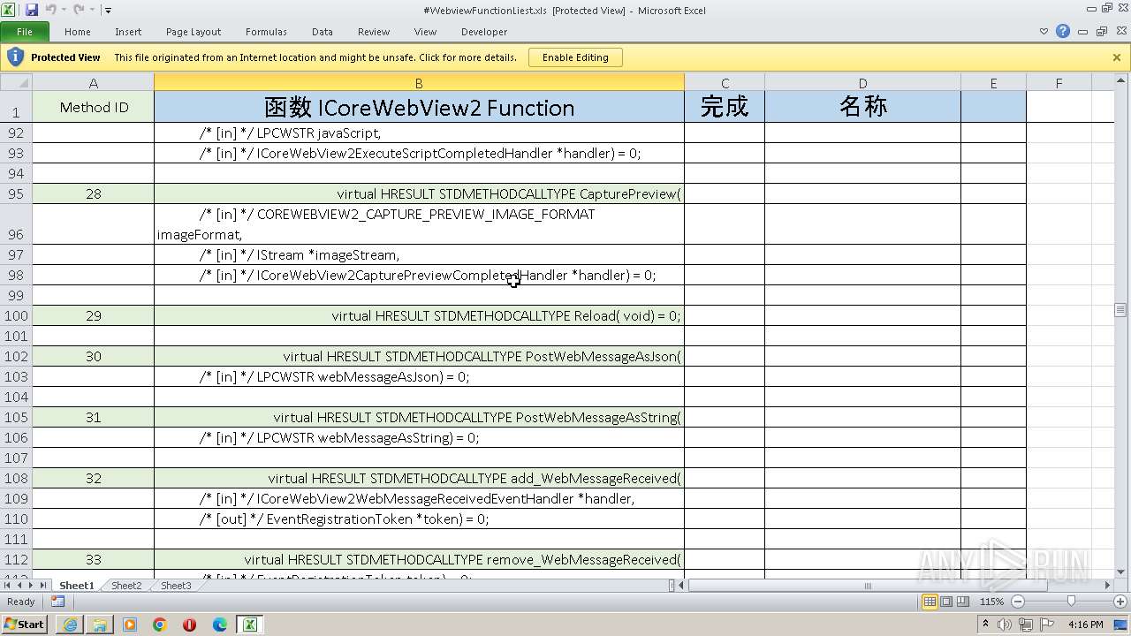Switch to Normal view button

coord(930,602)
